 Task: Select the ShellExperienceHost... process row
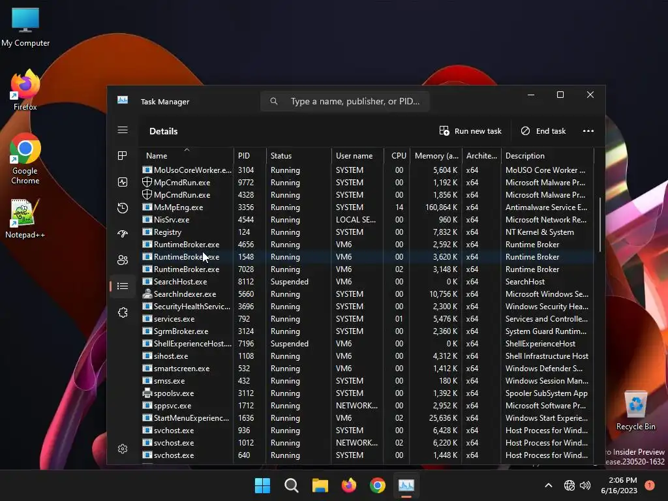click(x=367, y=343)
